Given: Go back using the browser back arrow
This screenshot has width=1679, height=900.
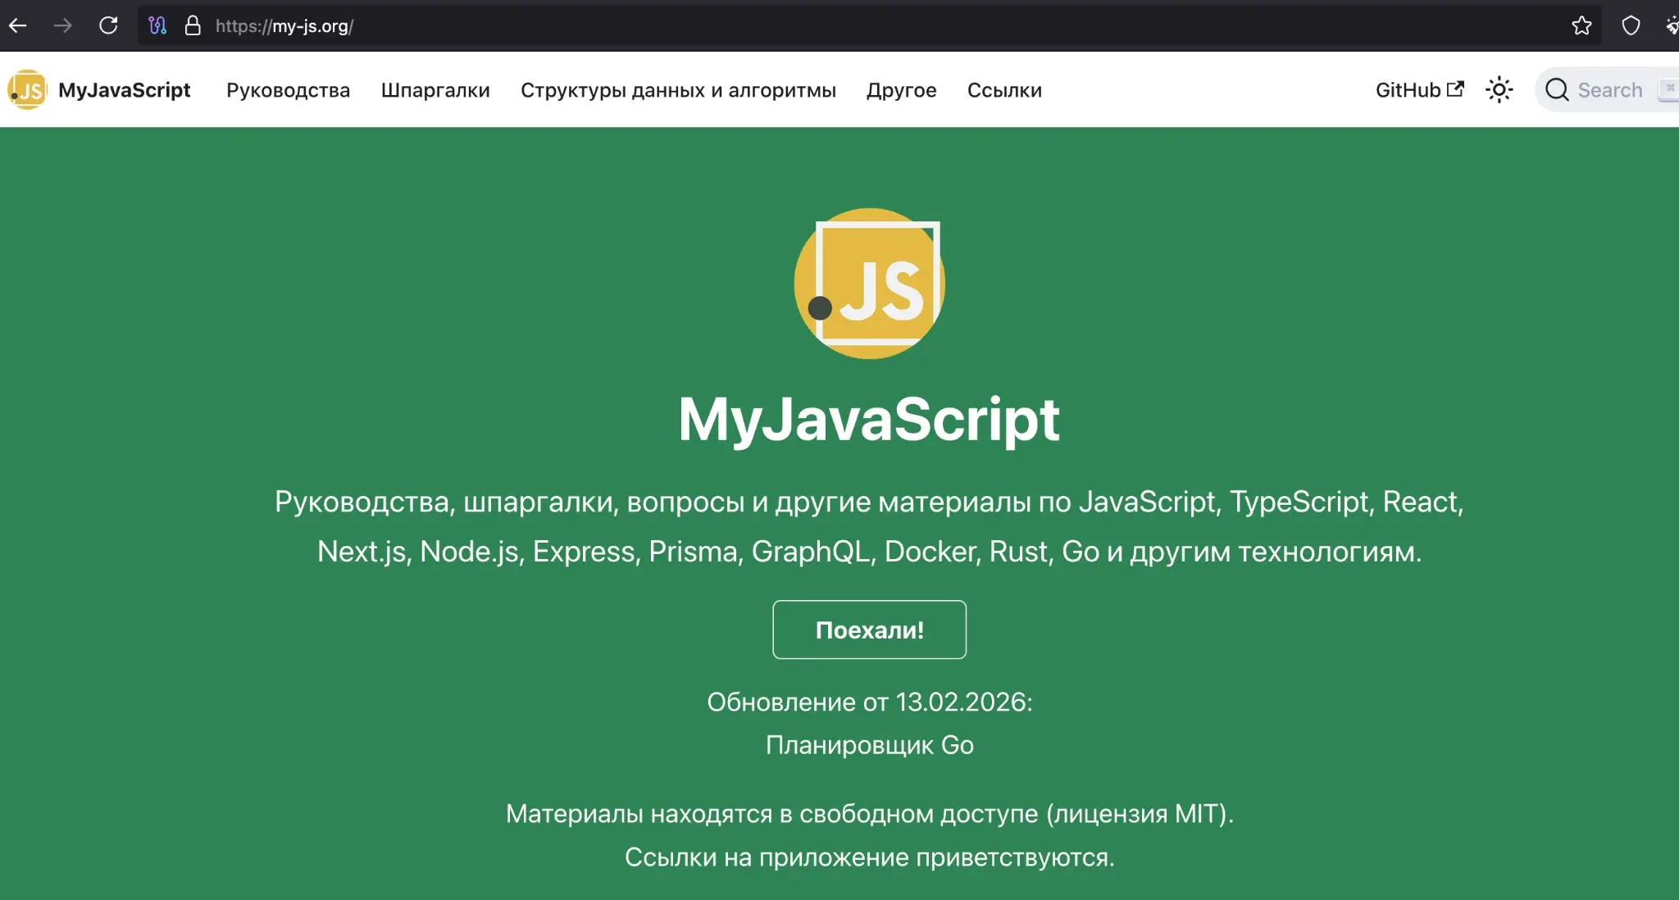Looking at the screenshot, I should (x=18, y=25).
